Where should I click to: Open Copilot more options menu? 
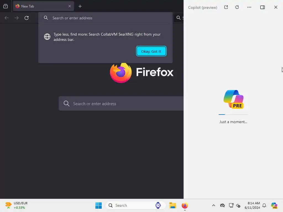tap(249, 7)
